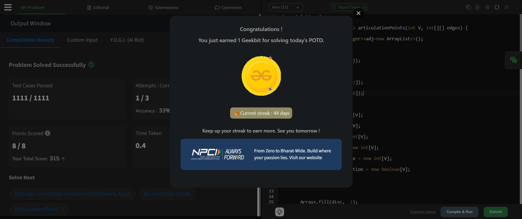Close the Congratulations popup
Viewport: 522px width, 219px height.
point(359,13)
